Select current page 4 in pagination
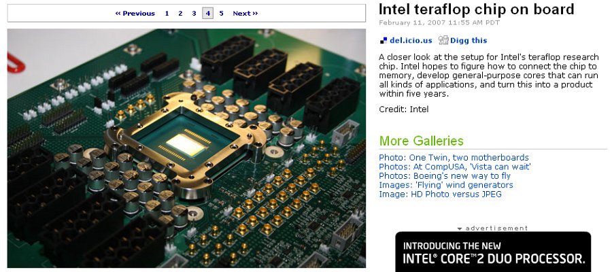612x272 pixels. (x=207, y=14)
